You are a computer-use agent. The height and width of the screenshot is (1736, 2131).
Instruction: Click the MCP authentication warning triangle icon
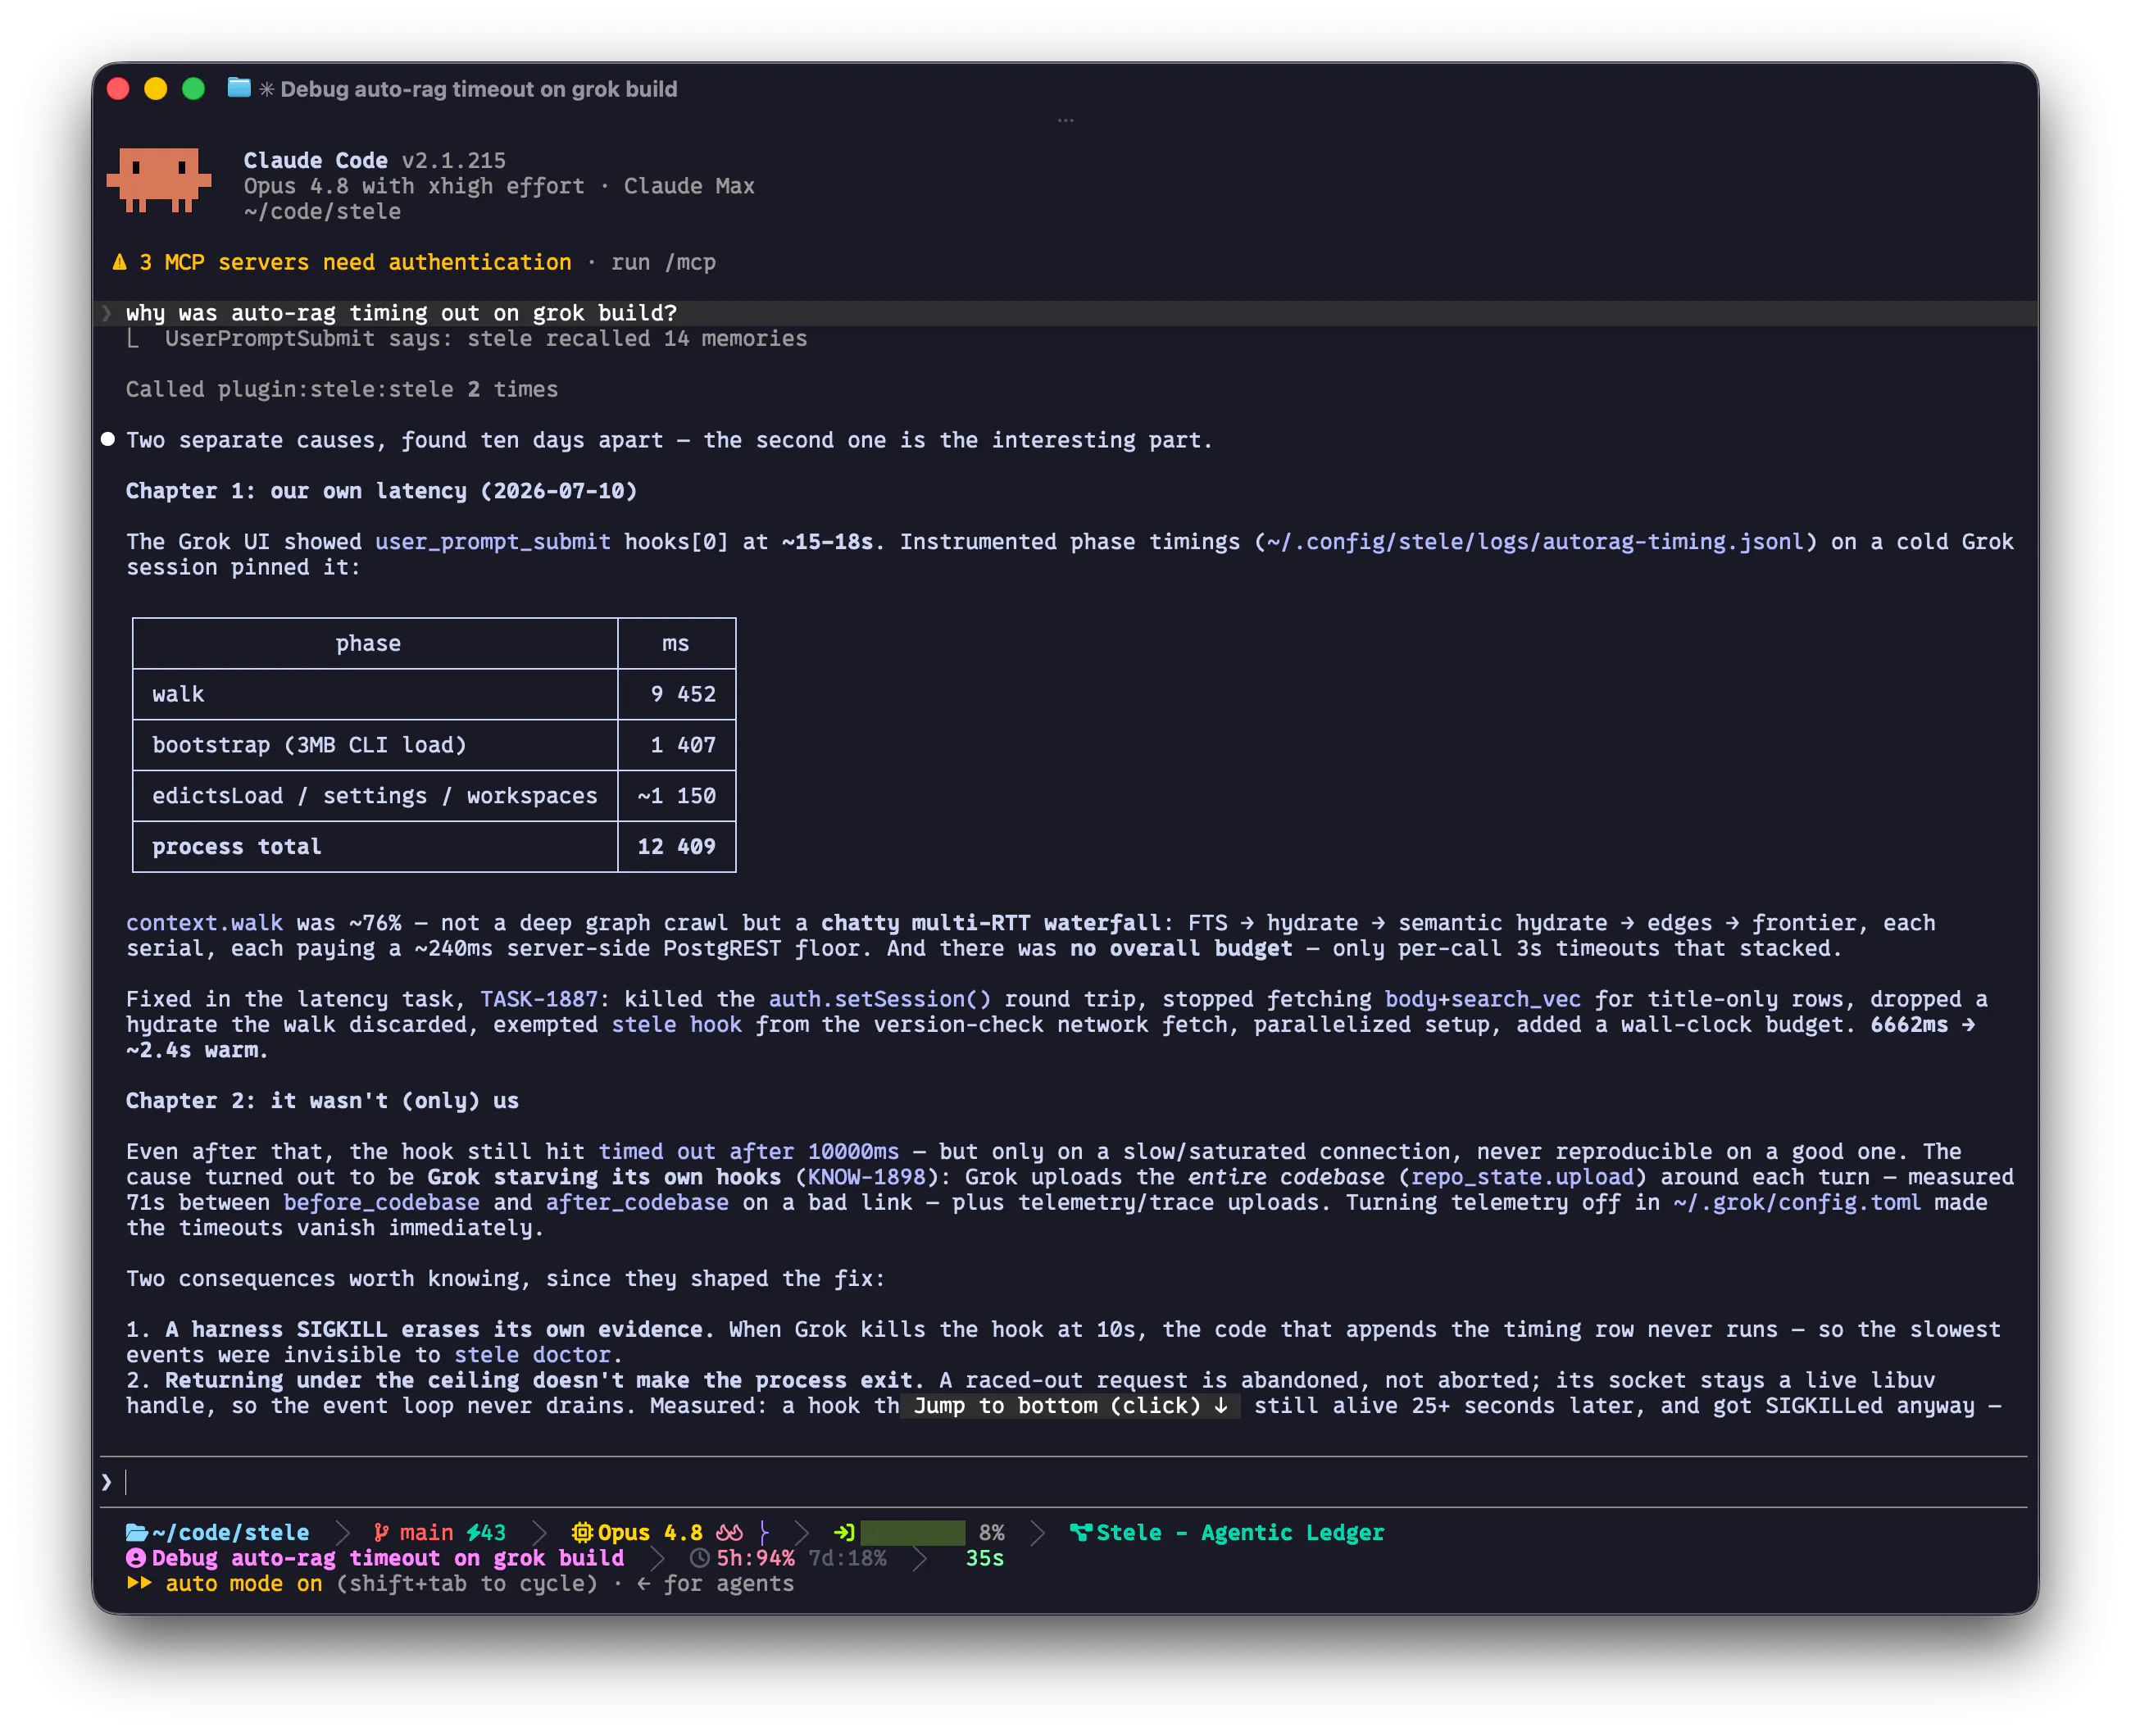[x=120, y=262]
